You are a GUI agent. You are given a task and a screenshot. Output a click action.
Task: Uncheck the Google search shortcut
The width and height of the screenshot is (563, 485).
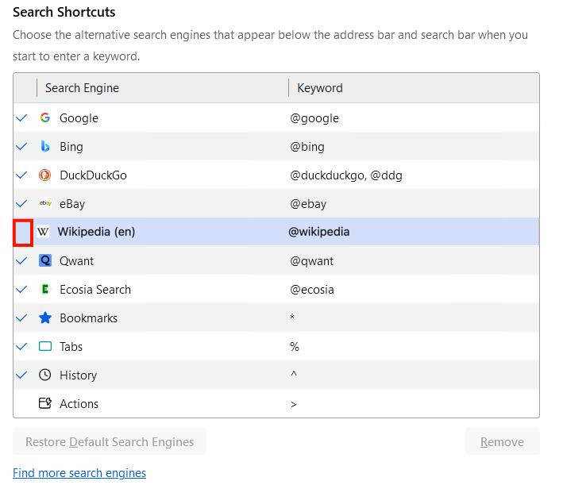tap(21, 117)
